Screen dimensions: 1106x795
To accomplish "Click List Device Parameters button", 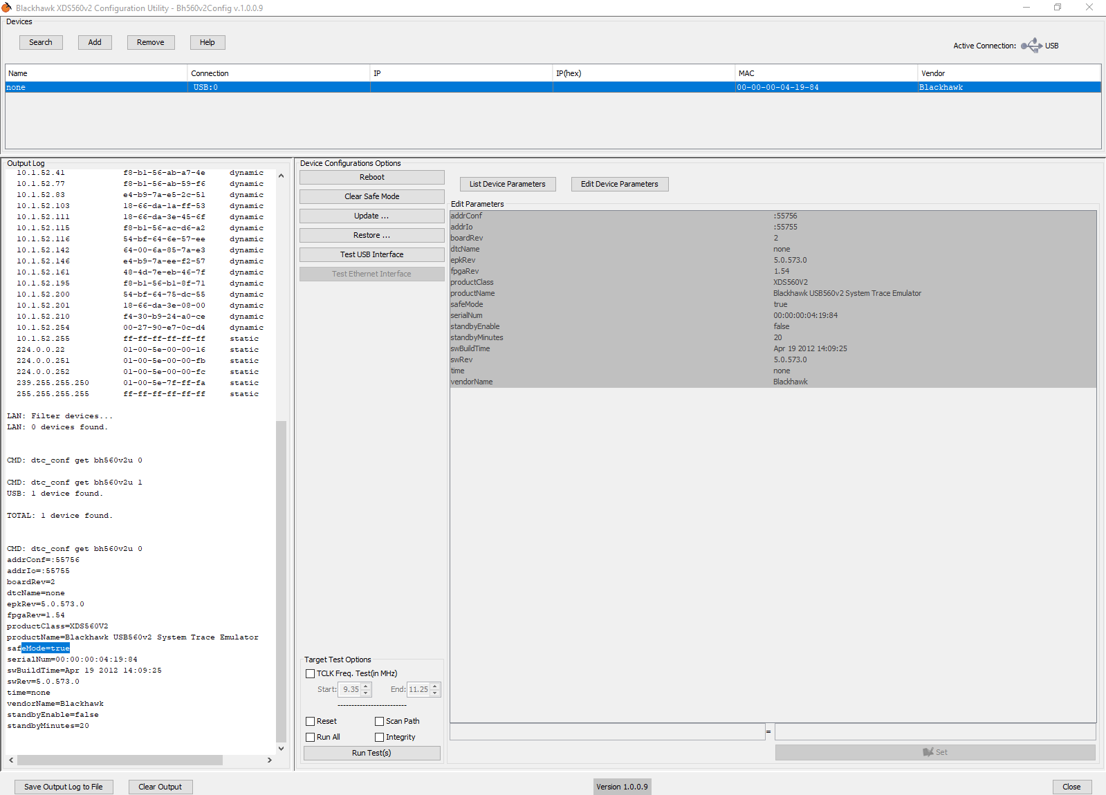I will [508, 184].
